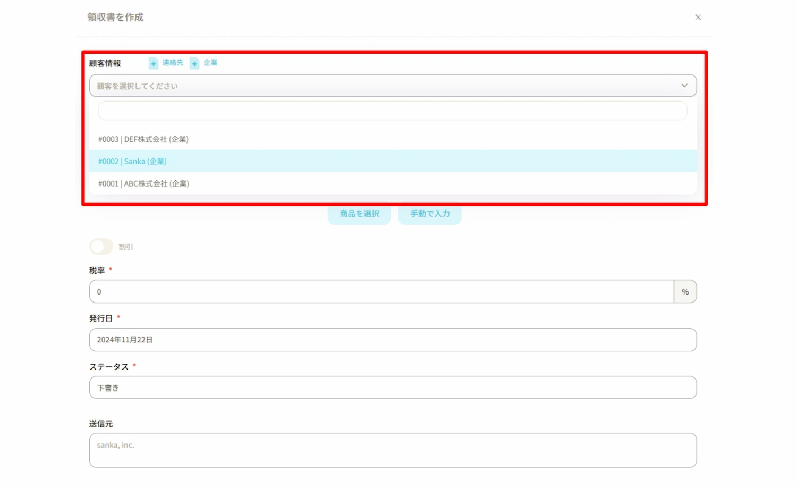Click the % suffix on 税率 field
The image size is (797, 487).
685,292
